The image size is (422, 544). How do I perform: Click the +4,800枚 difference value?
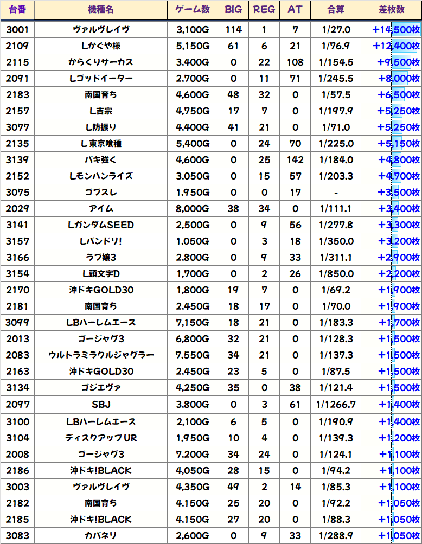pos(398,160)
